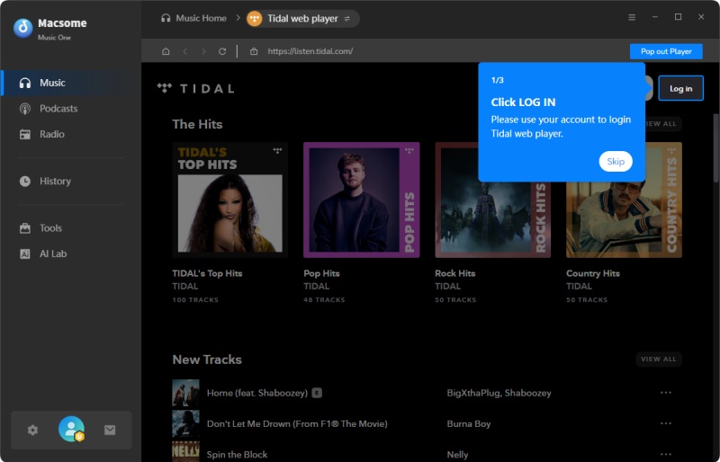Screen dimensions: 720x462
Task: Open the Rock Hits playlist cover
Action: point(492,200)
